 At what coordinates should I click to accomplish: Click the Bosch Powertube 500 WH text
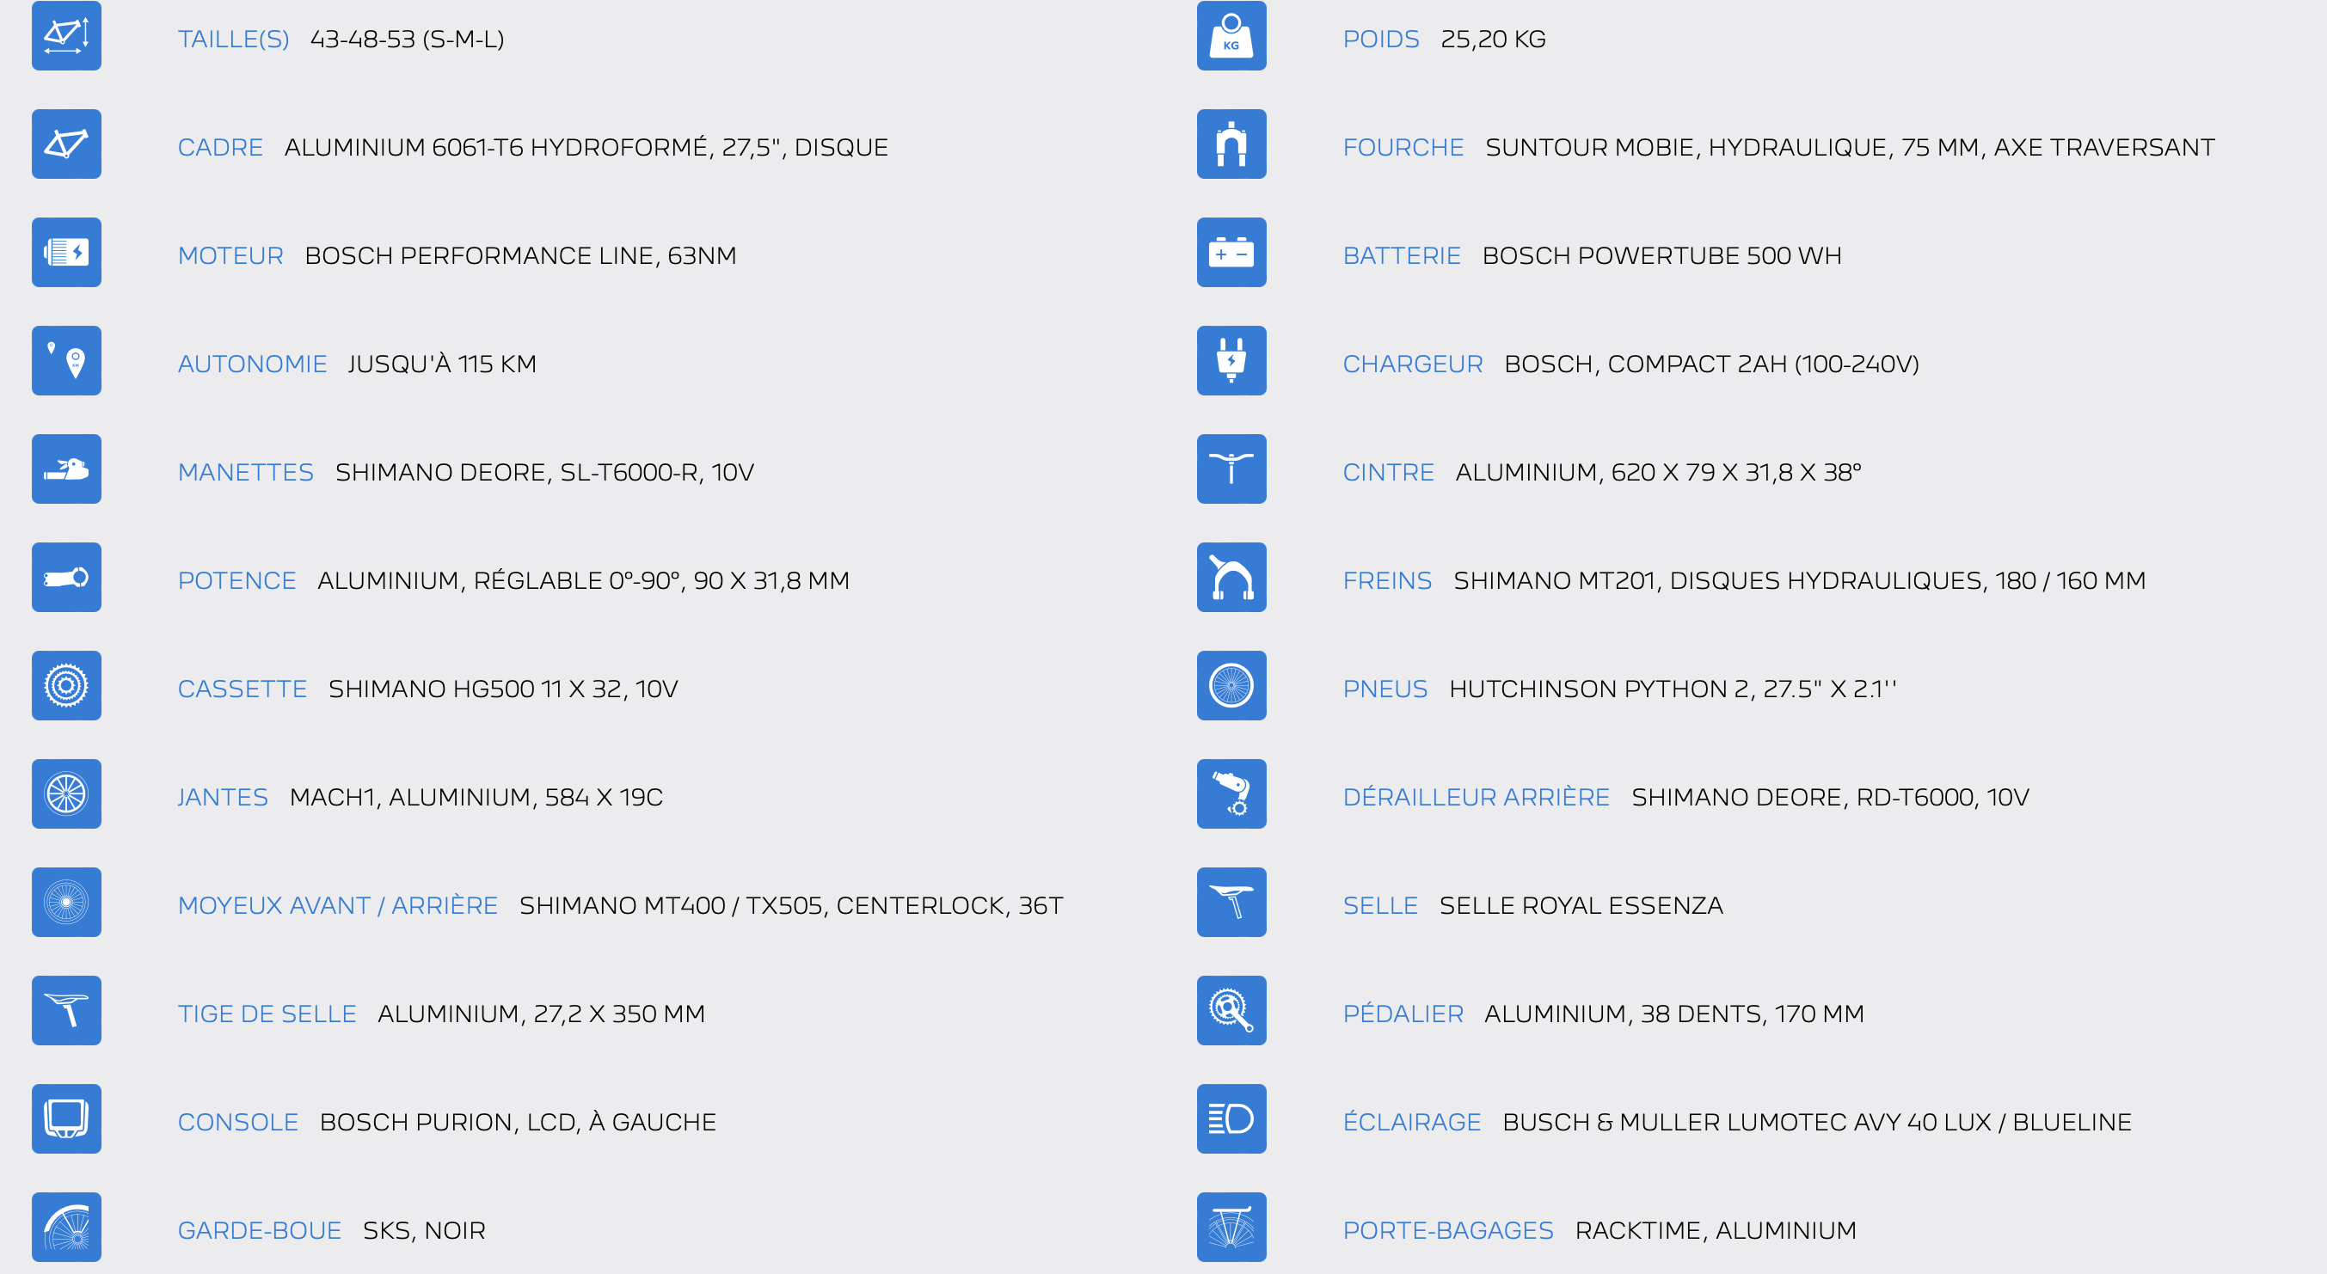(x=1661, y=255)
